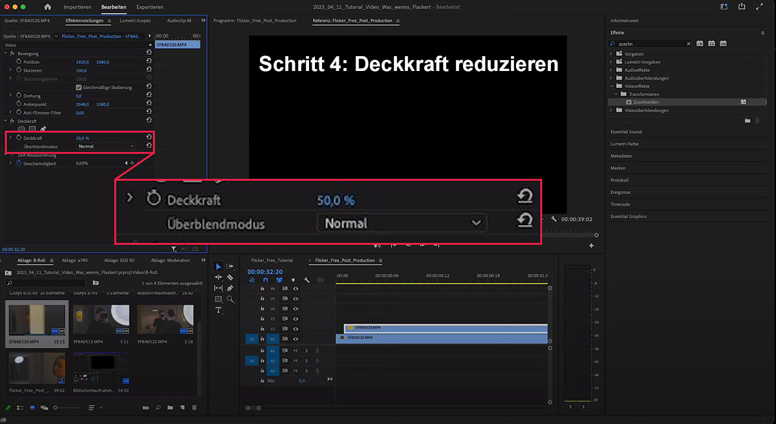The width and height of the screenshot is (776, 424).
Task: Toggle snapping magnet in timeline
Action: tap(265, 280)
